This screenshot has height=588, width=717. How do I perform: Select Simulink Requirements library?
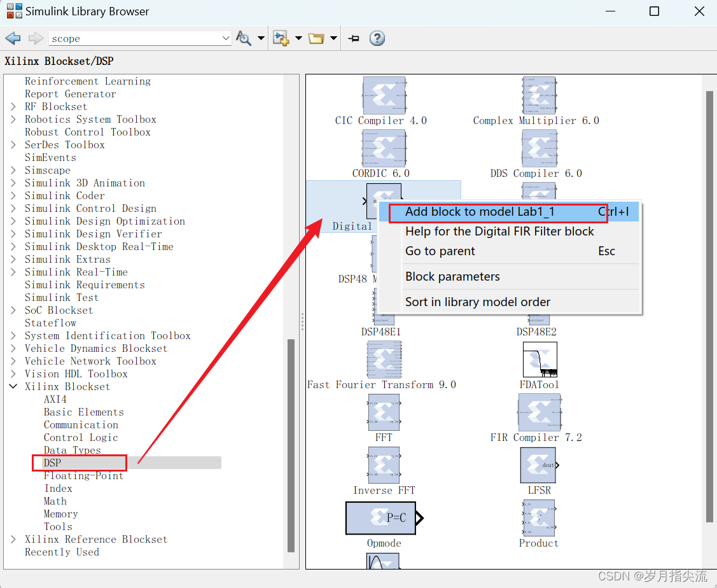pos(85,284)
